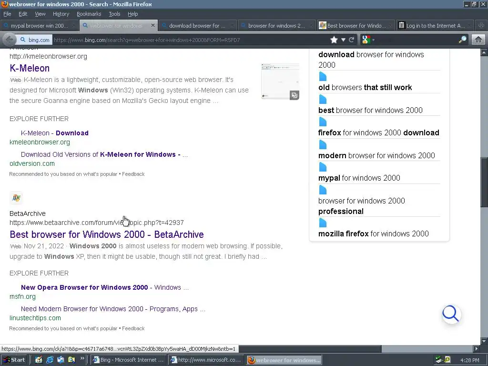Image resolution: width=488 pixels, height=366 pixels.
Task: Click the horizontal scrollbar right arrow
Action: [477, 348]
